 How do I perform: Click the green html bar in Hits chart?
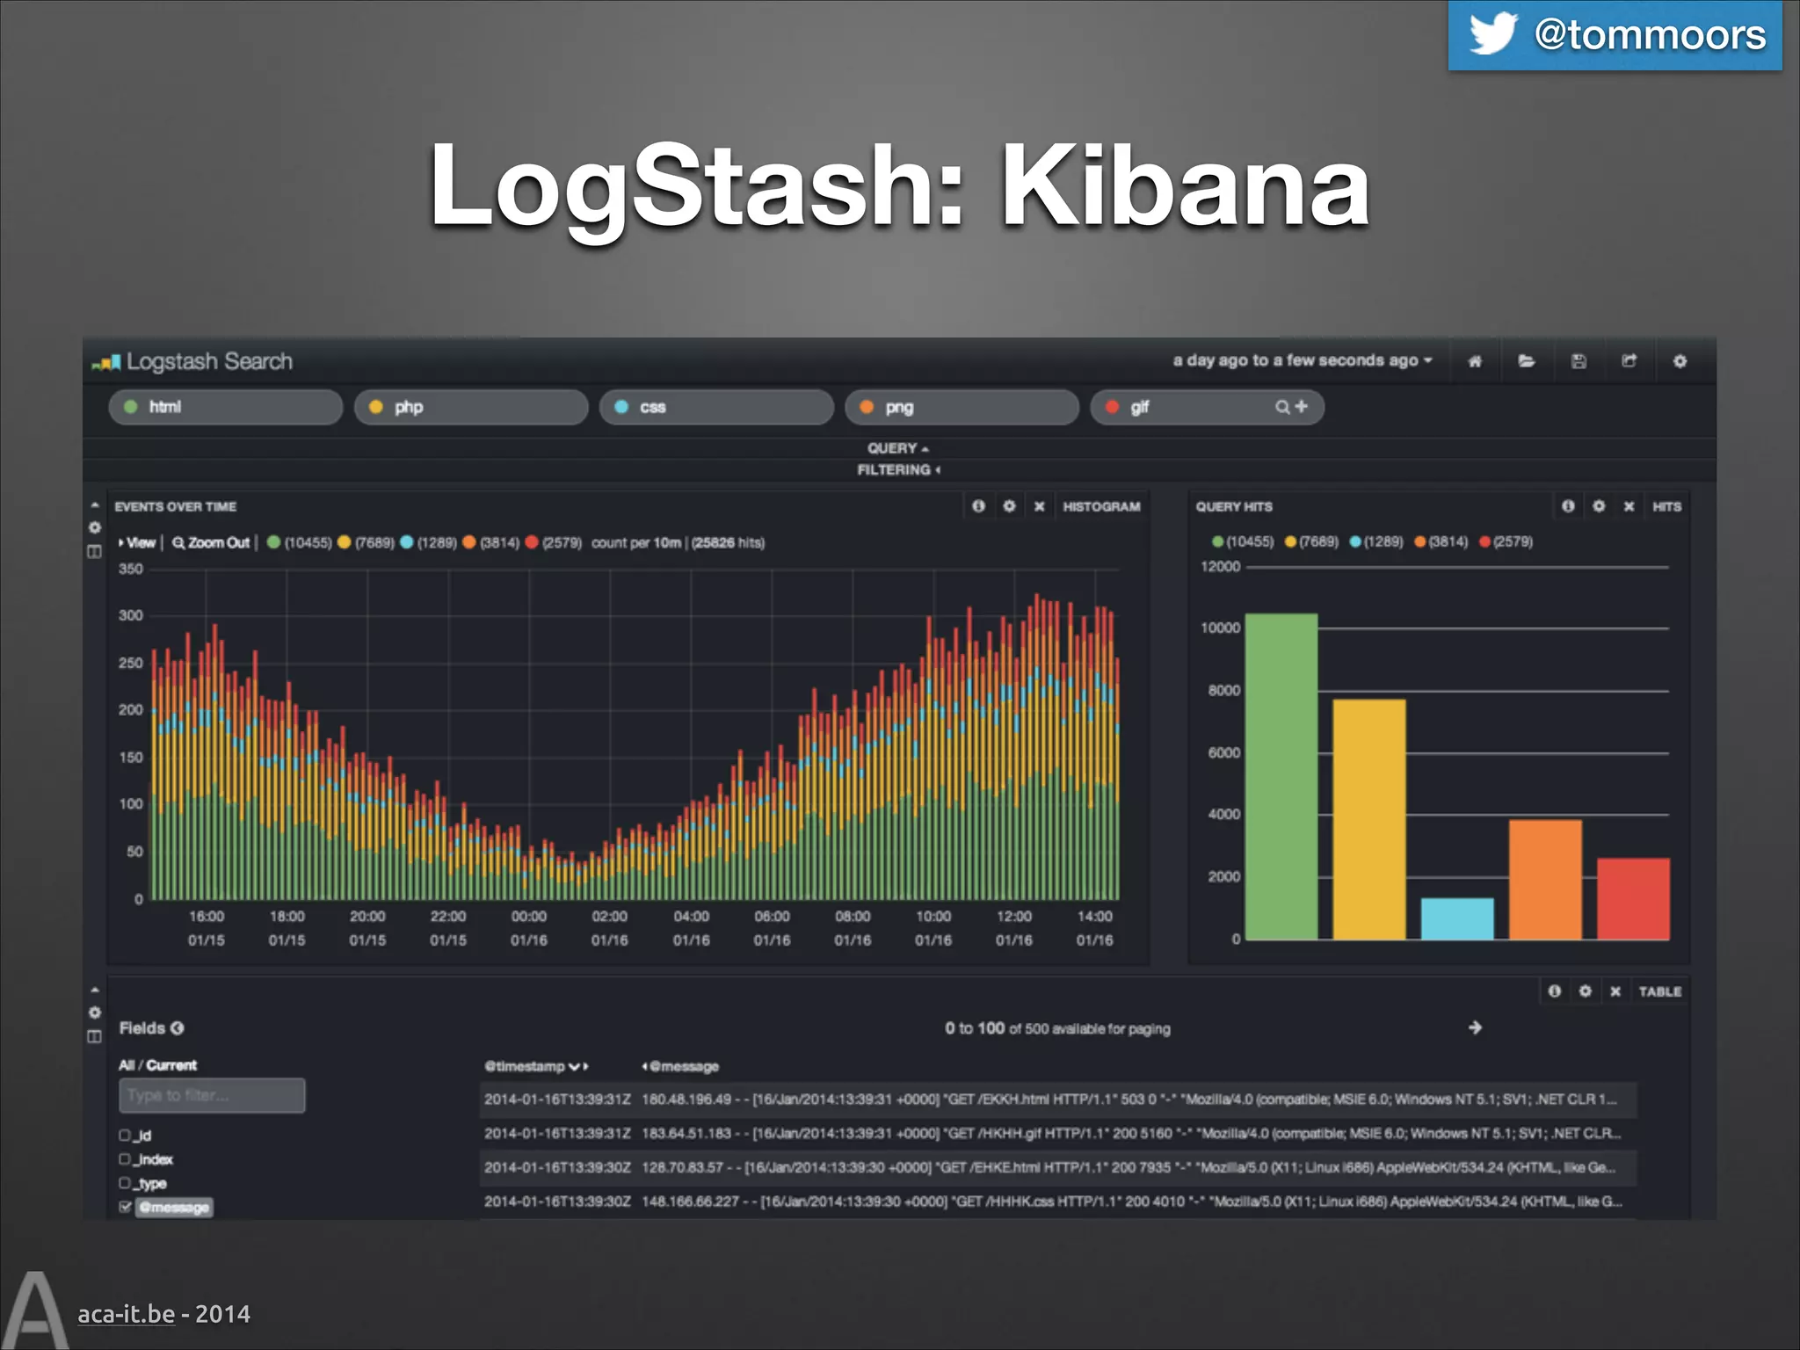tap(1281, 777)
